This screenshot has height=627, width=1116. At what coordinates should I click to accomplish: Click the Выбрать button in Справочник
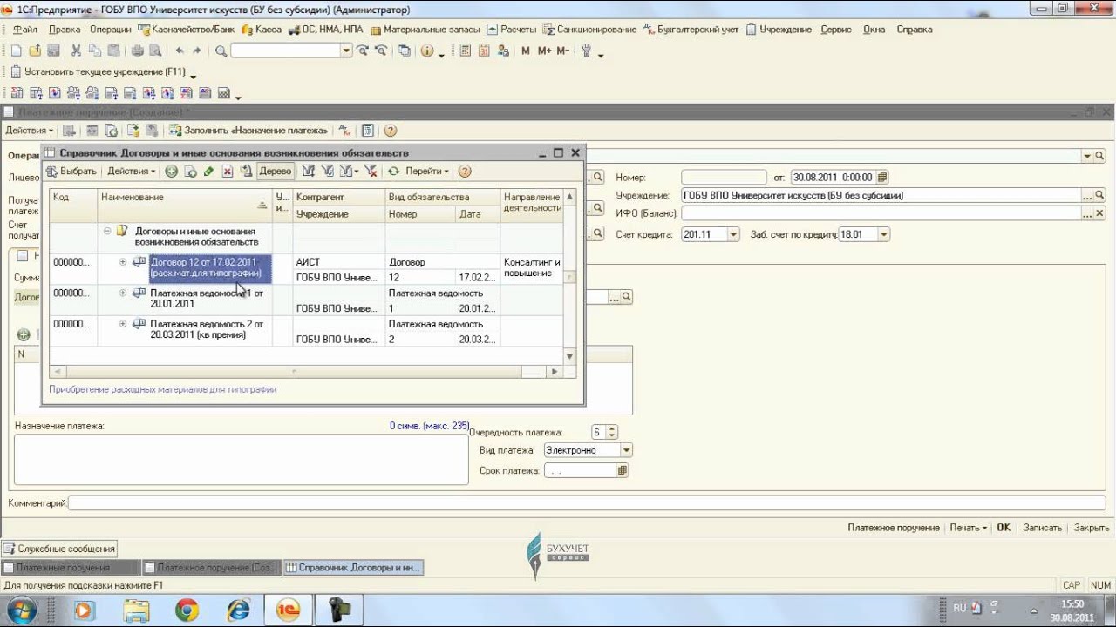pos(71,172)
